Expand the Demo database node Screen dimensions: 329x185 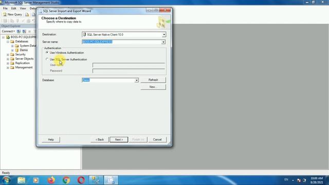(x=12, y=50)
